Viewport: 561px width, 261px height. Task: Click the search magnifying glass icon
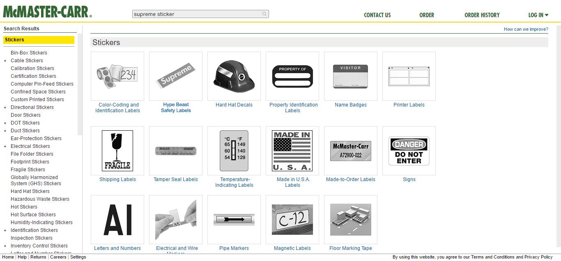pos(264,14)
